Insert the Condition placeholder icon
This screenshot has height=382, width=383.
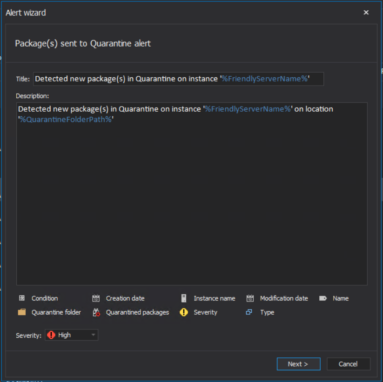pyautogui.click(x=22, y=298)
